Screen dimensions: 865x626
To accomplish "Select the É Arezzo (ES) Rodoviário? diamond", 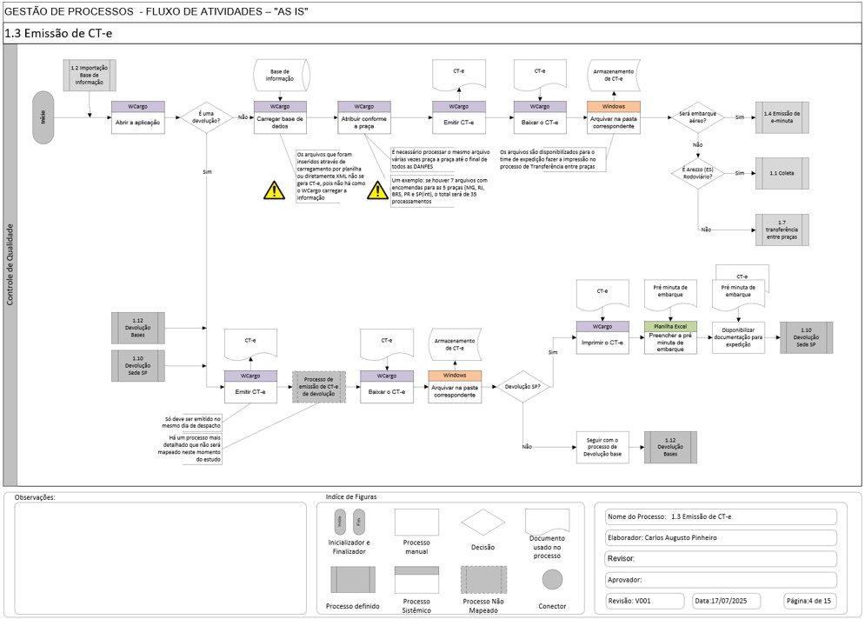I will (x=698, y=173).
